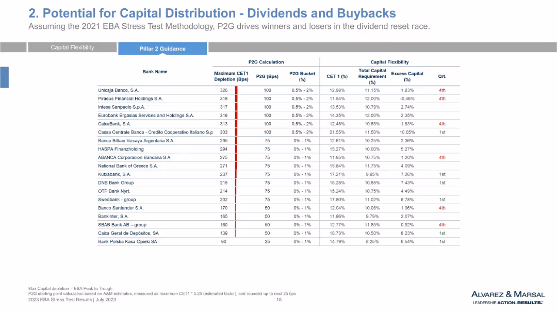Click the Excess Capital (%) column header
This screenshot has height=313, width=557.
[407, 76]
